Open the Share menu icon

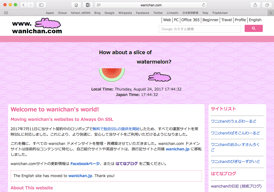pos(255,5)
